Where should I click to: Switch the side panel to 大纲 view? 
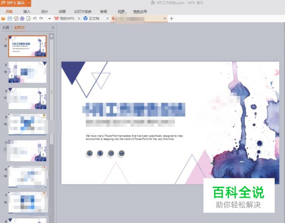[6, 28]
